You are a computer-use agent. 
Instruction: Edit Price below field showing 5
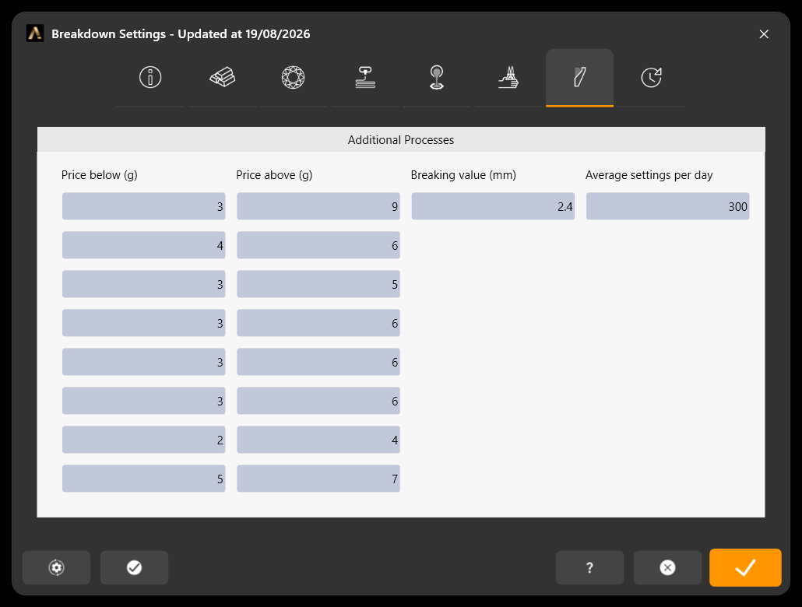144,479
